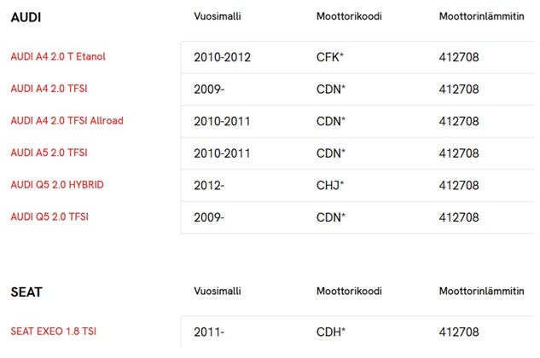This screenshot has height=358, width=540.
Task: Click the AUDI A4 2.0 TFSI link
Action: (x=48, y=89)
